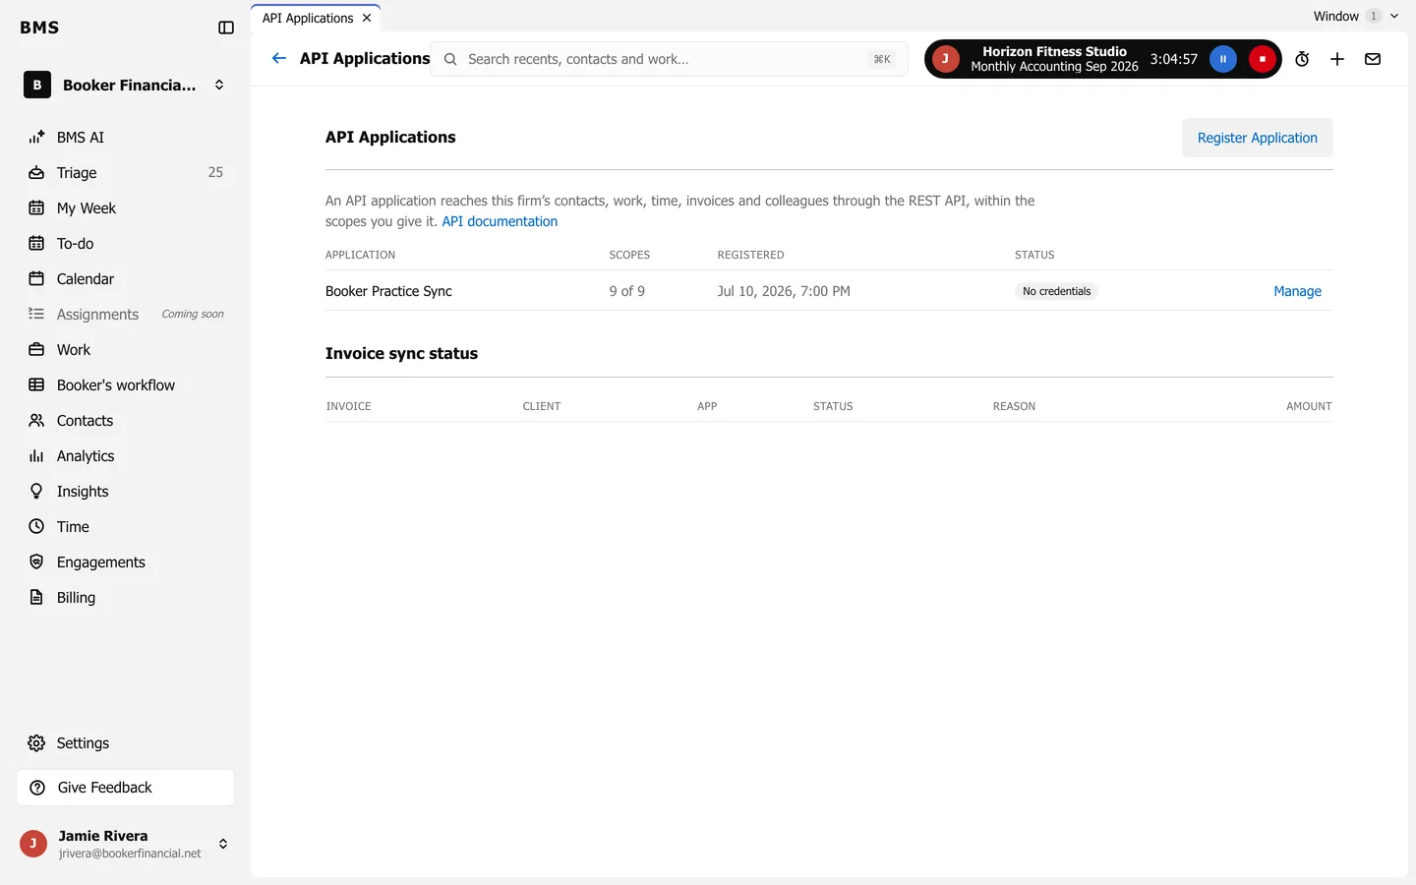Open Settings
Screen dimensions: 1416x885
coord(125,743)
